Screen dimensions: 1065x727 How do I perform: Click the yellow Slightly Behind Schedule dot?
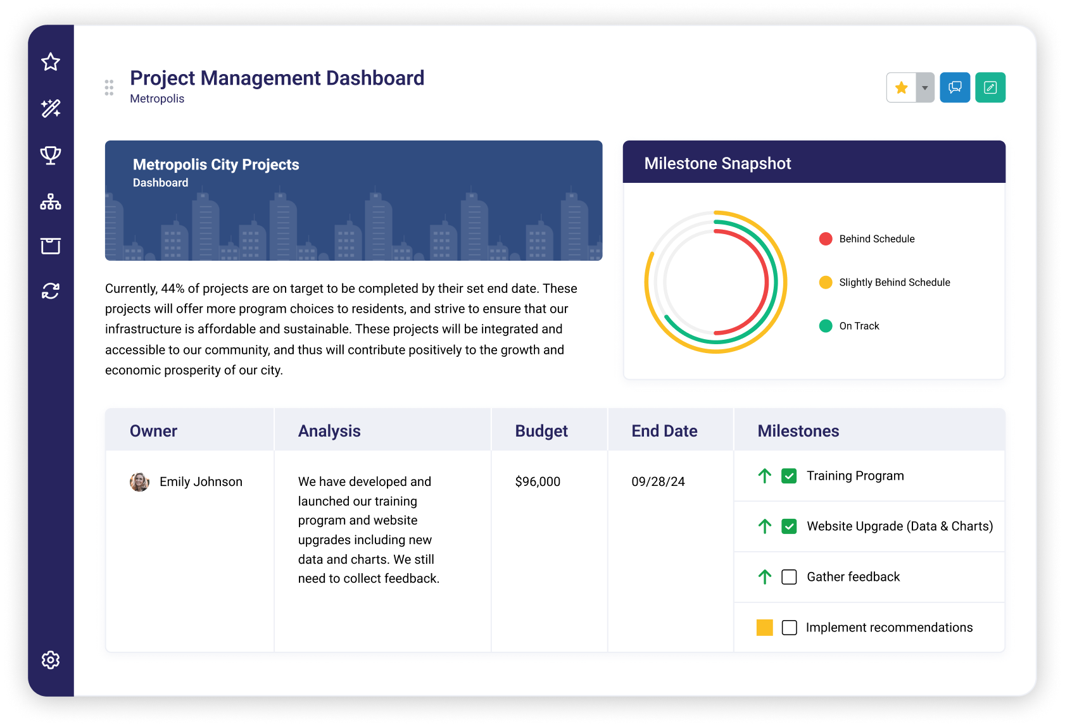[x=826, y=282]
